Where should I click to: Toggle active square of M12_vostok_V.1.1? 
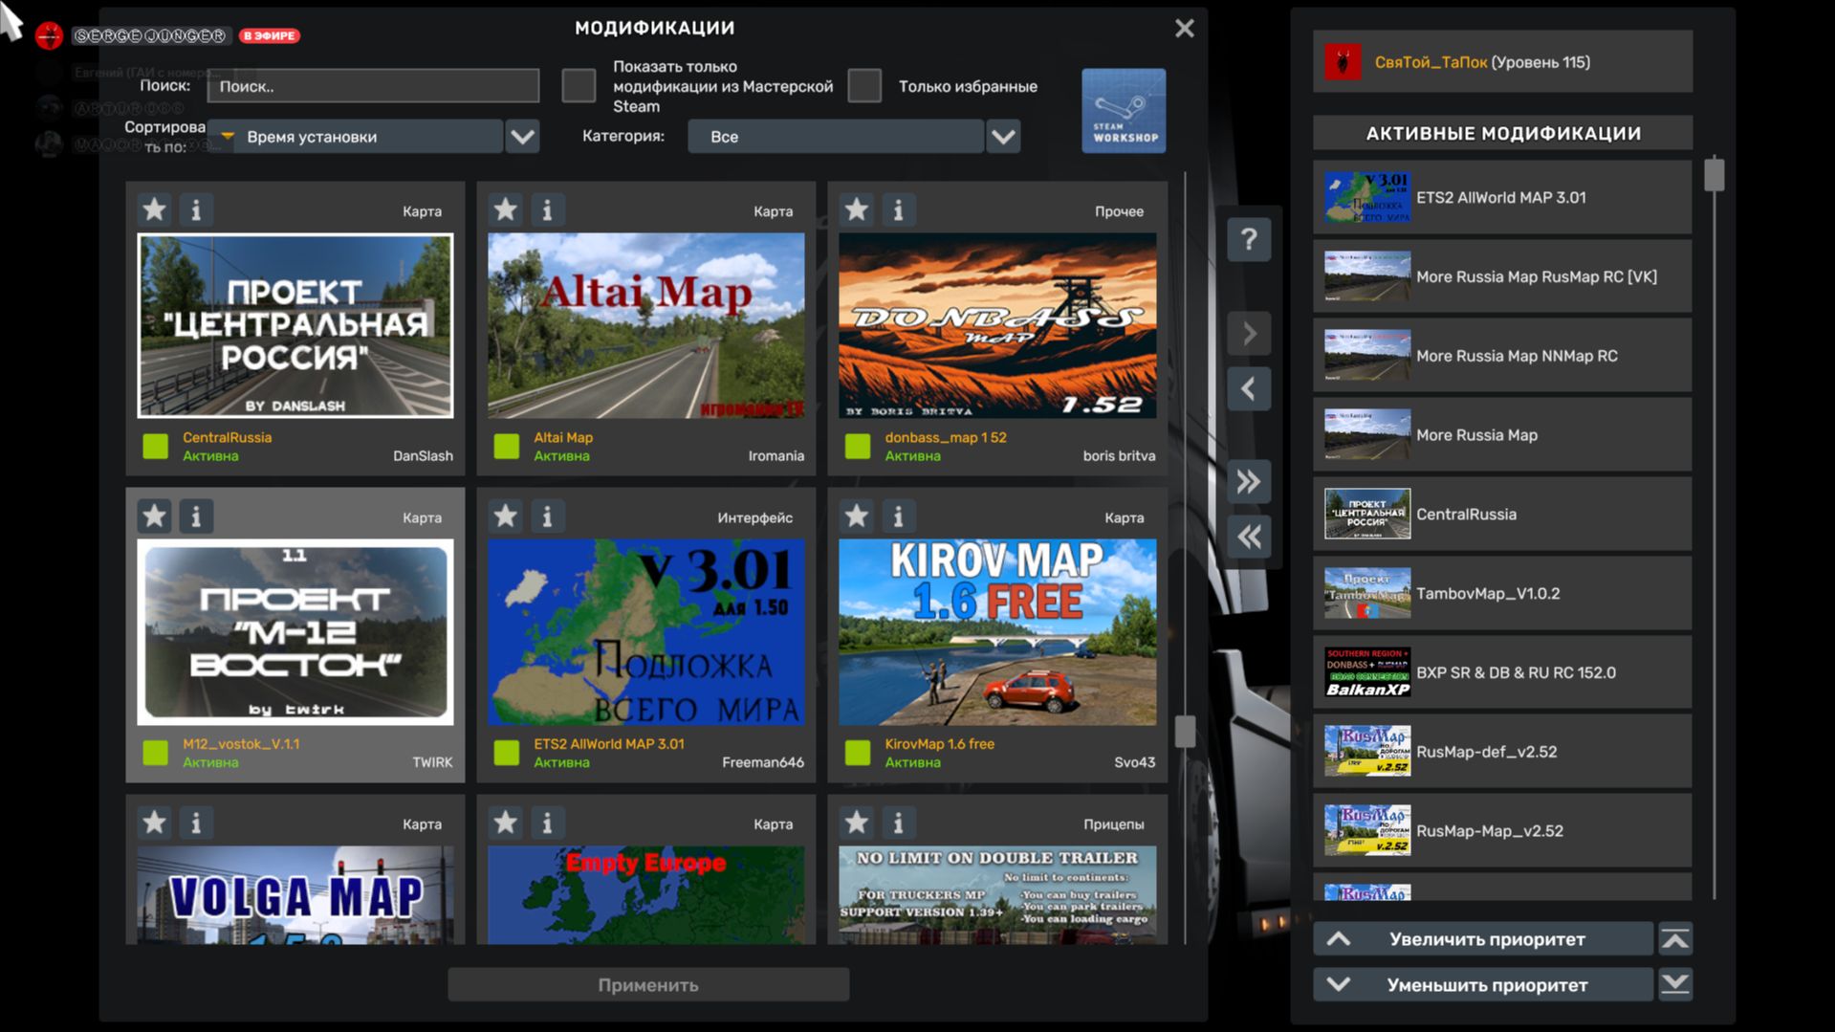tap(155, 753)
